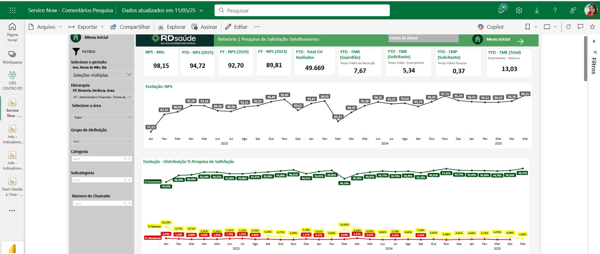This screenshot has width=600, height=254.
Task: Open the CRD CENTRO RD workspace
Action: click(13, 81)
